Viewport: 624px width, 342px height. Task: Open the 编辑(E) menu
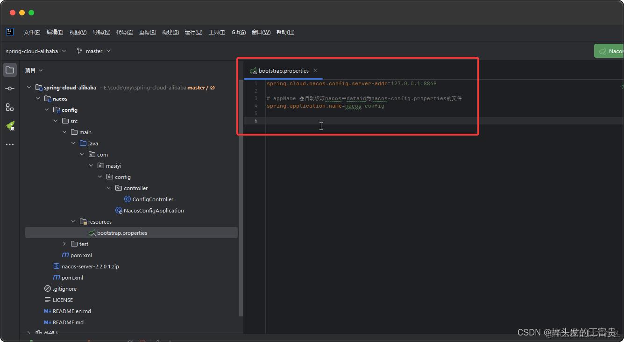55,32
